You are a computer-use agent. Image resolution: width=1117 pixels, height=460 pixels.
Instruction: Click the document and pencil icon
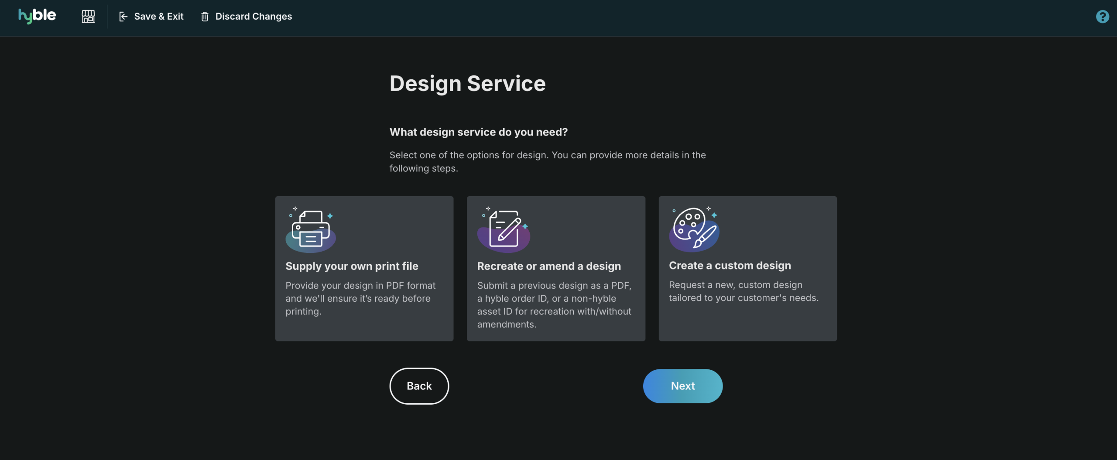click(504, 229)
